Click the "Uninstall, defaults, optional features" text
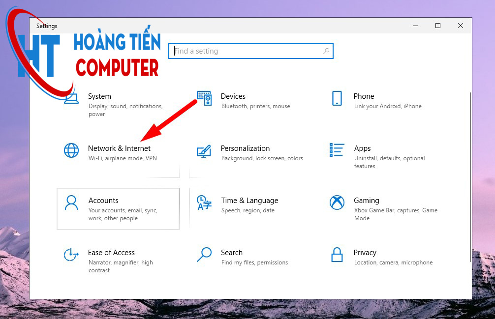Screen dimensions: 495x319 pyautogui.click(x=389, y=162)
